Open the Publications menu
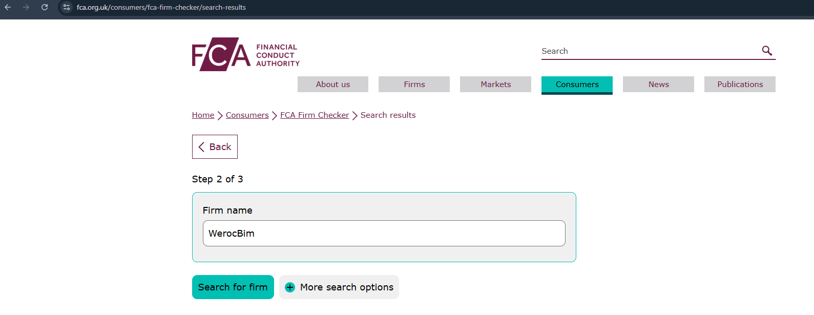This screenshot has height=315, width=814. pyautogui.click(x=740, y=85)
